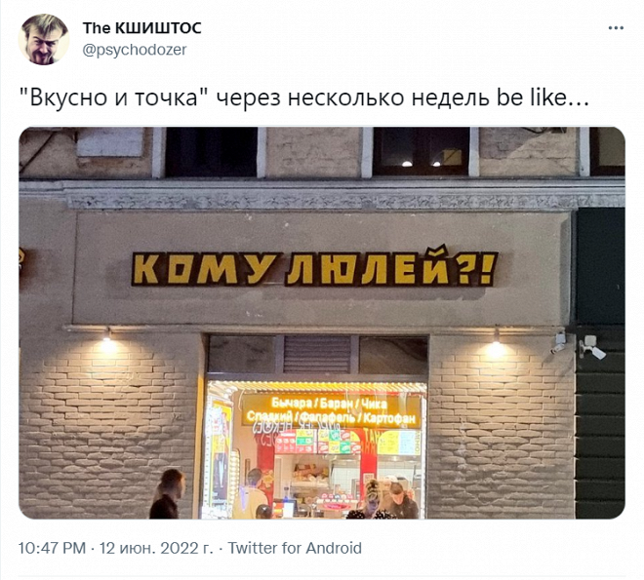Open the 10:47 PM timestamp permalink
This screenshot has width=644, height=580.
pyautogui.click(x=52, y=548)
